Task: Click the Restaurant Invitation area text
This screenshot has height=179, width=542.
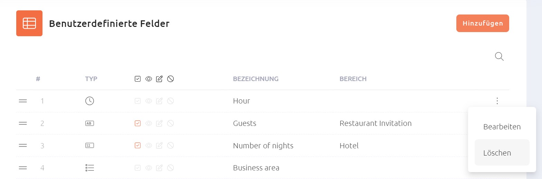Action: [x=375, y=123]
